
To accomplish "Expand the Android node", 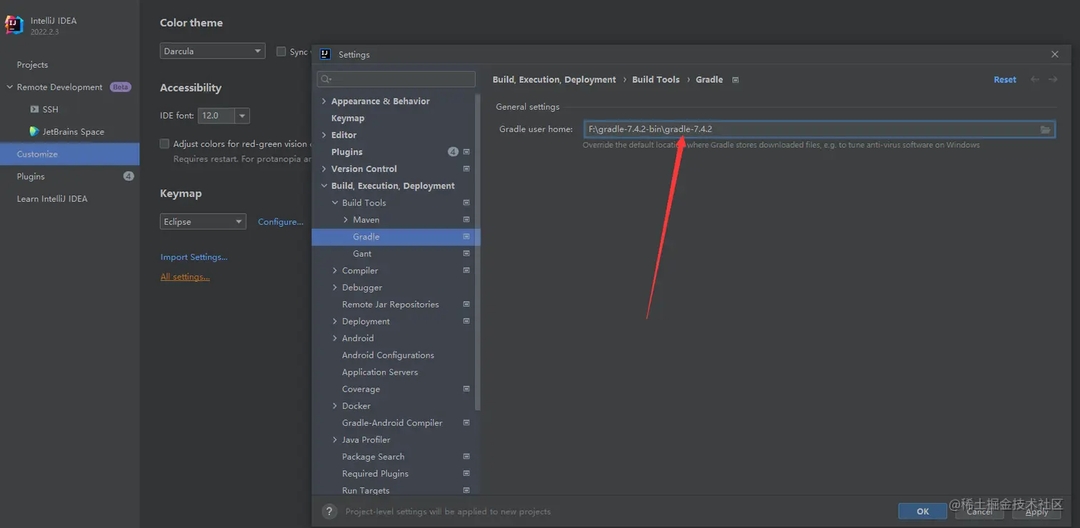I will (x=335, y=338).
